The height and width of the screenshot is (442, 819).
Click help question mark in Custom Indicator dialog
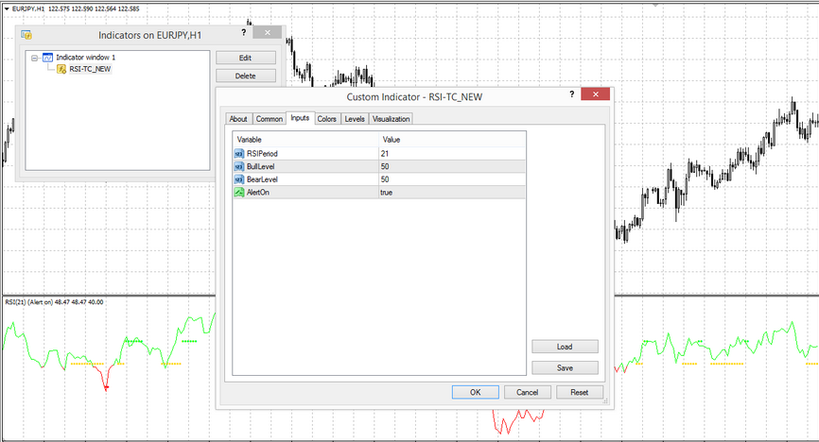pos(571,95)
